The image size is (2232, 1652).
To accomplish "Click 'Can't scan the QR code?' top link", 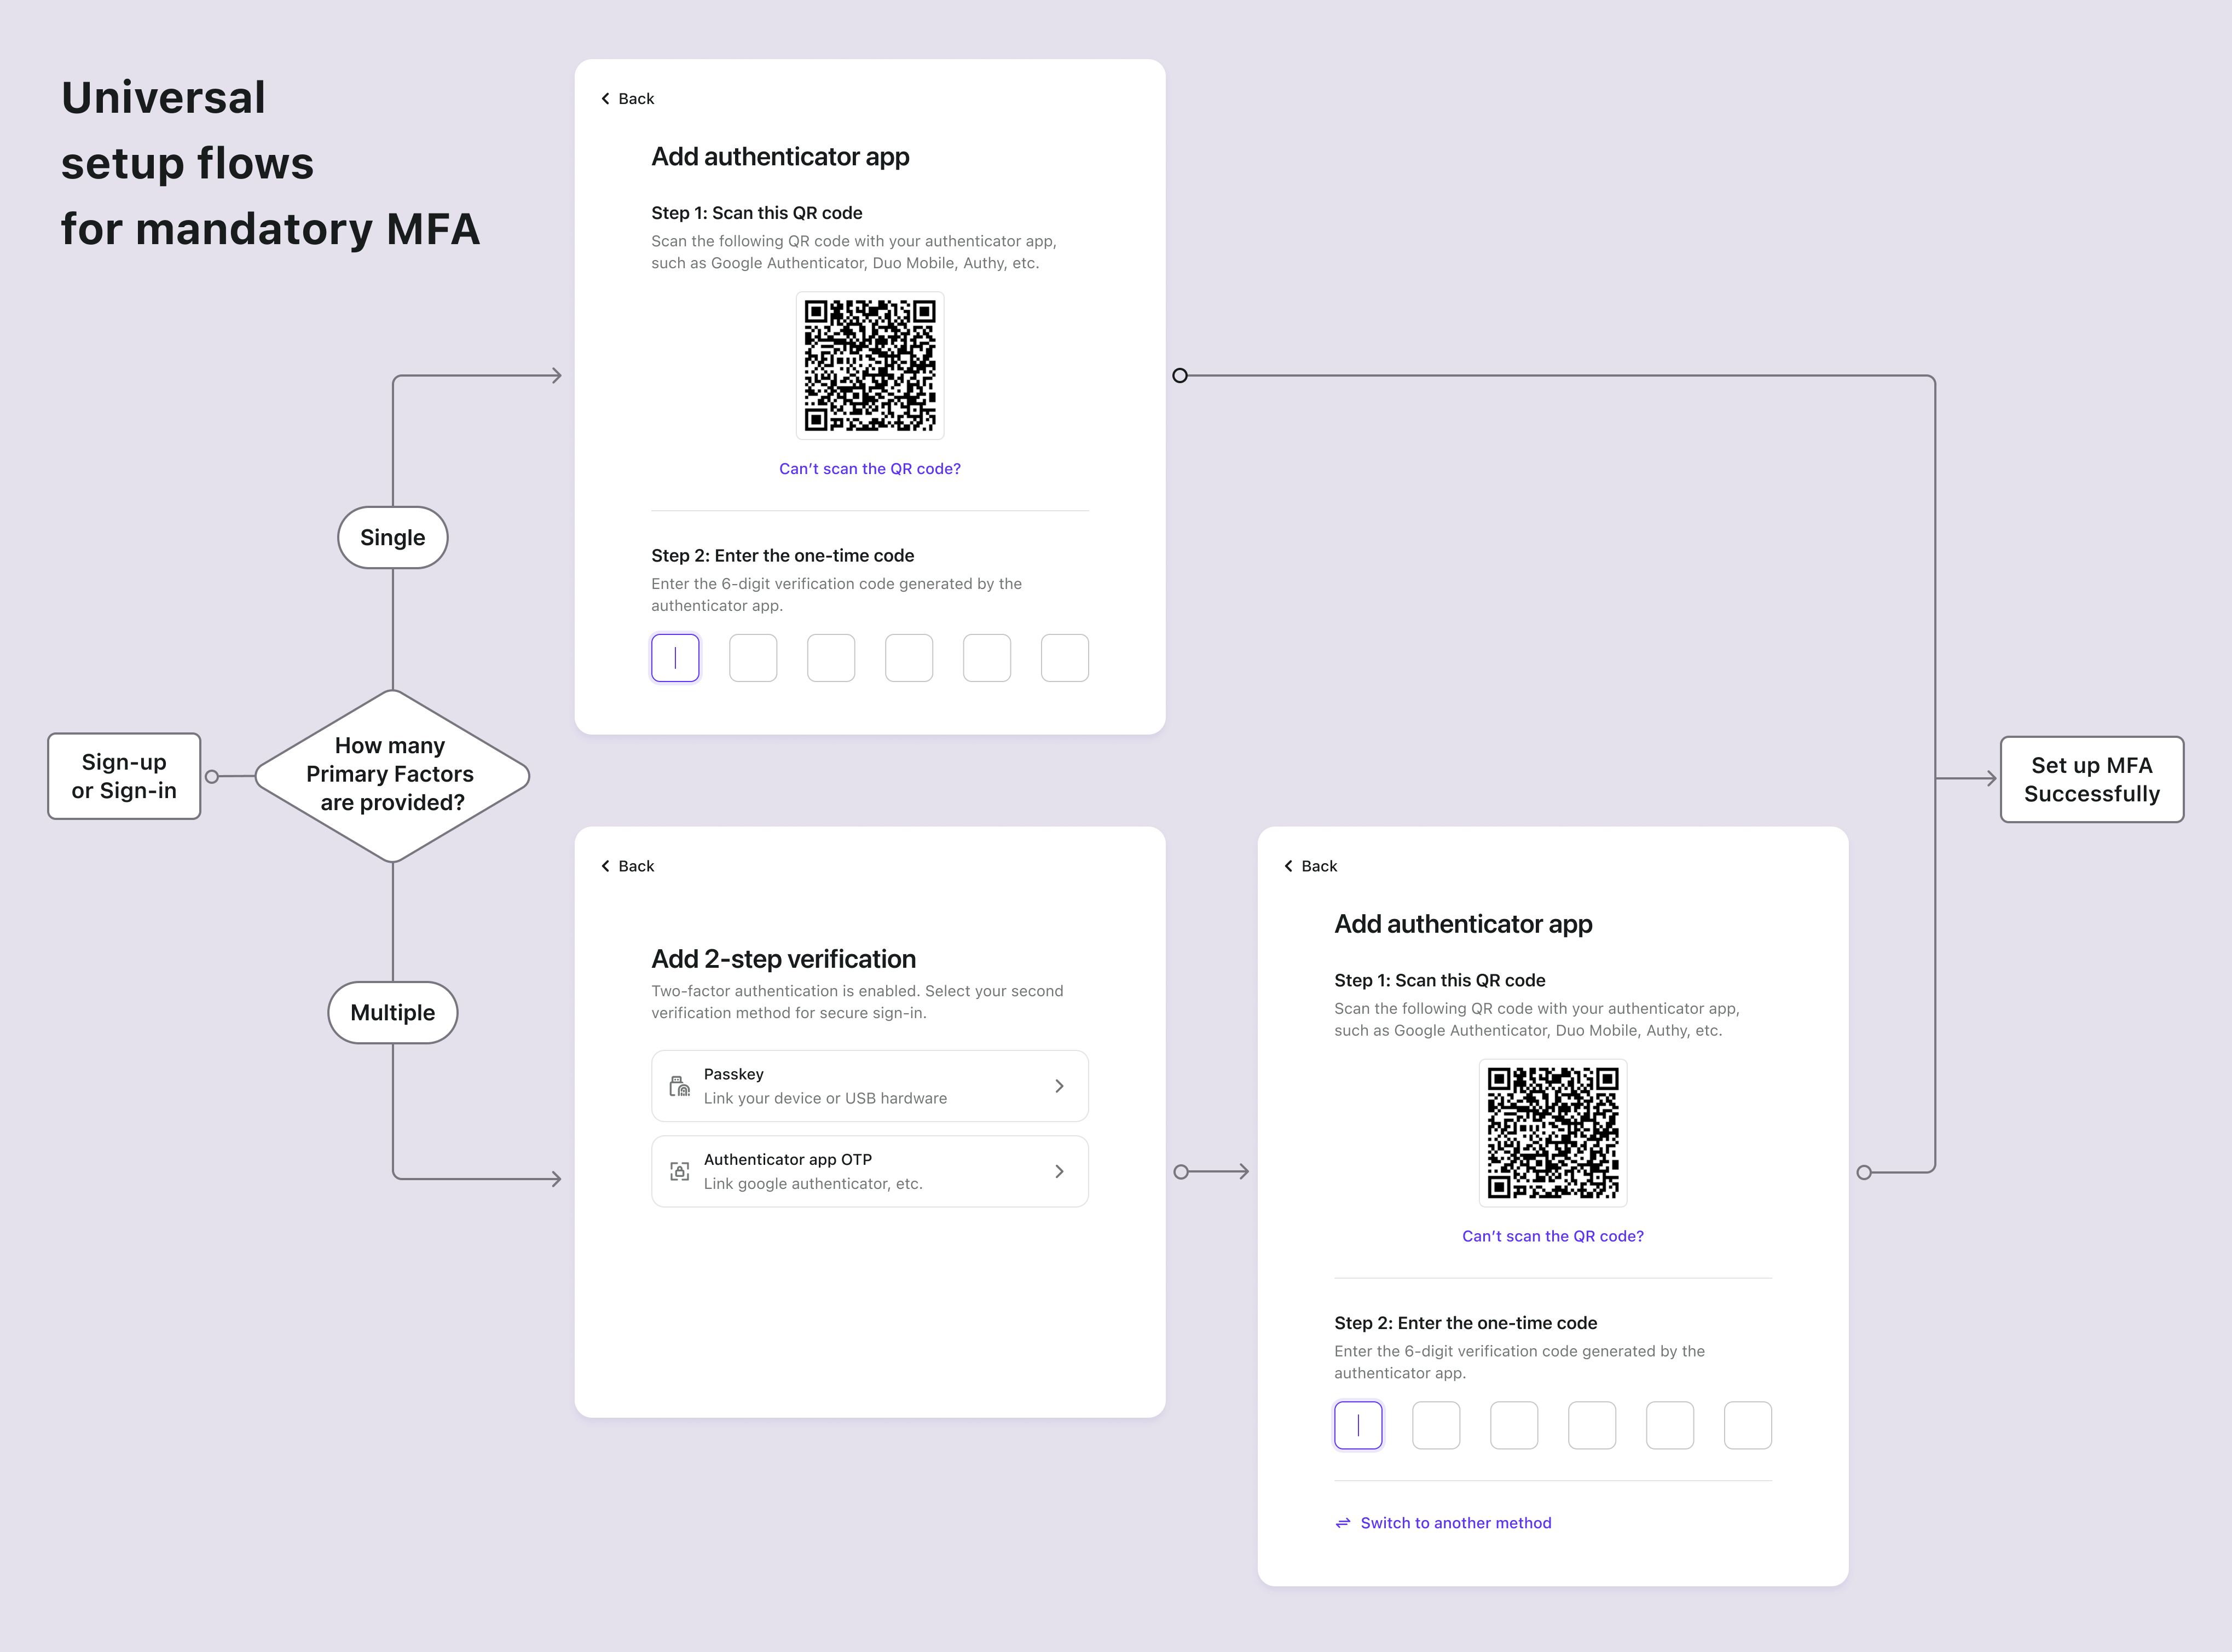I will [x=871, y=469].
